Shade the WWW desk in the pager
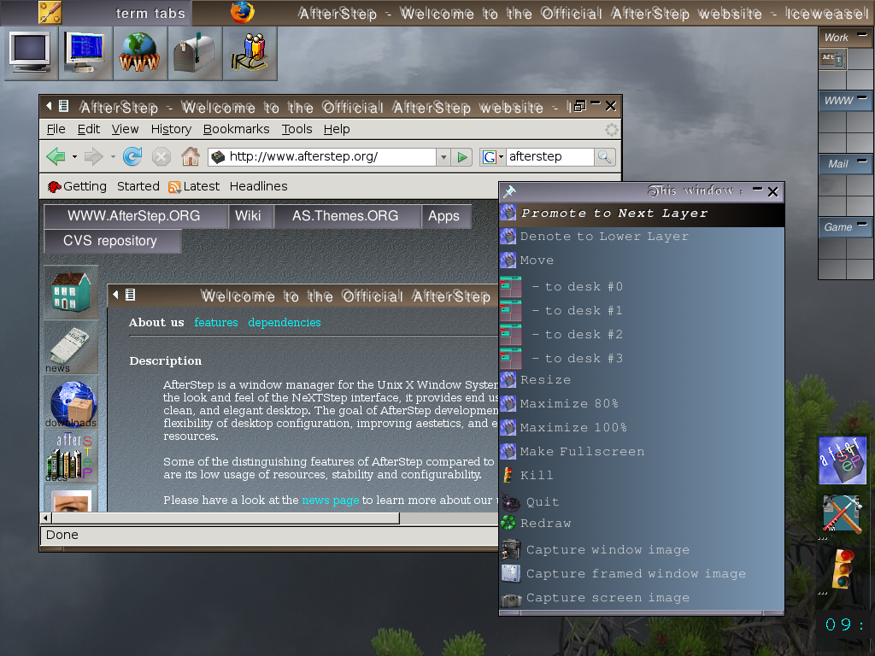Viewport: 875px width, 656px height. [862, 98]
